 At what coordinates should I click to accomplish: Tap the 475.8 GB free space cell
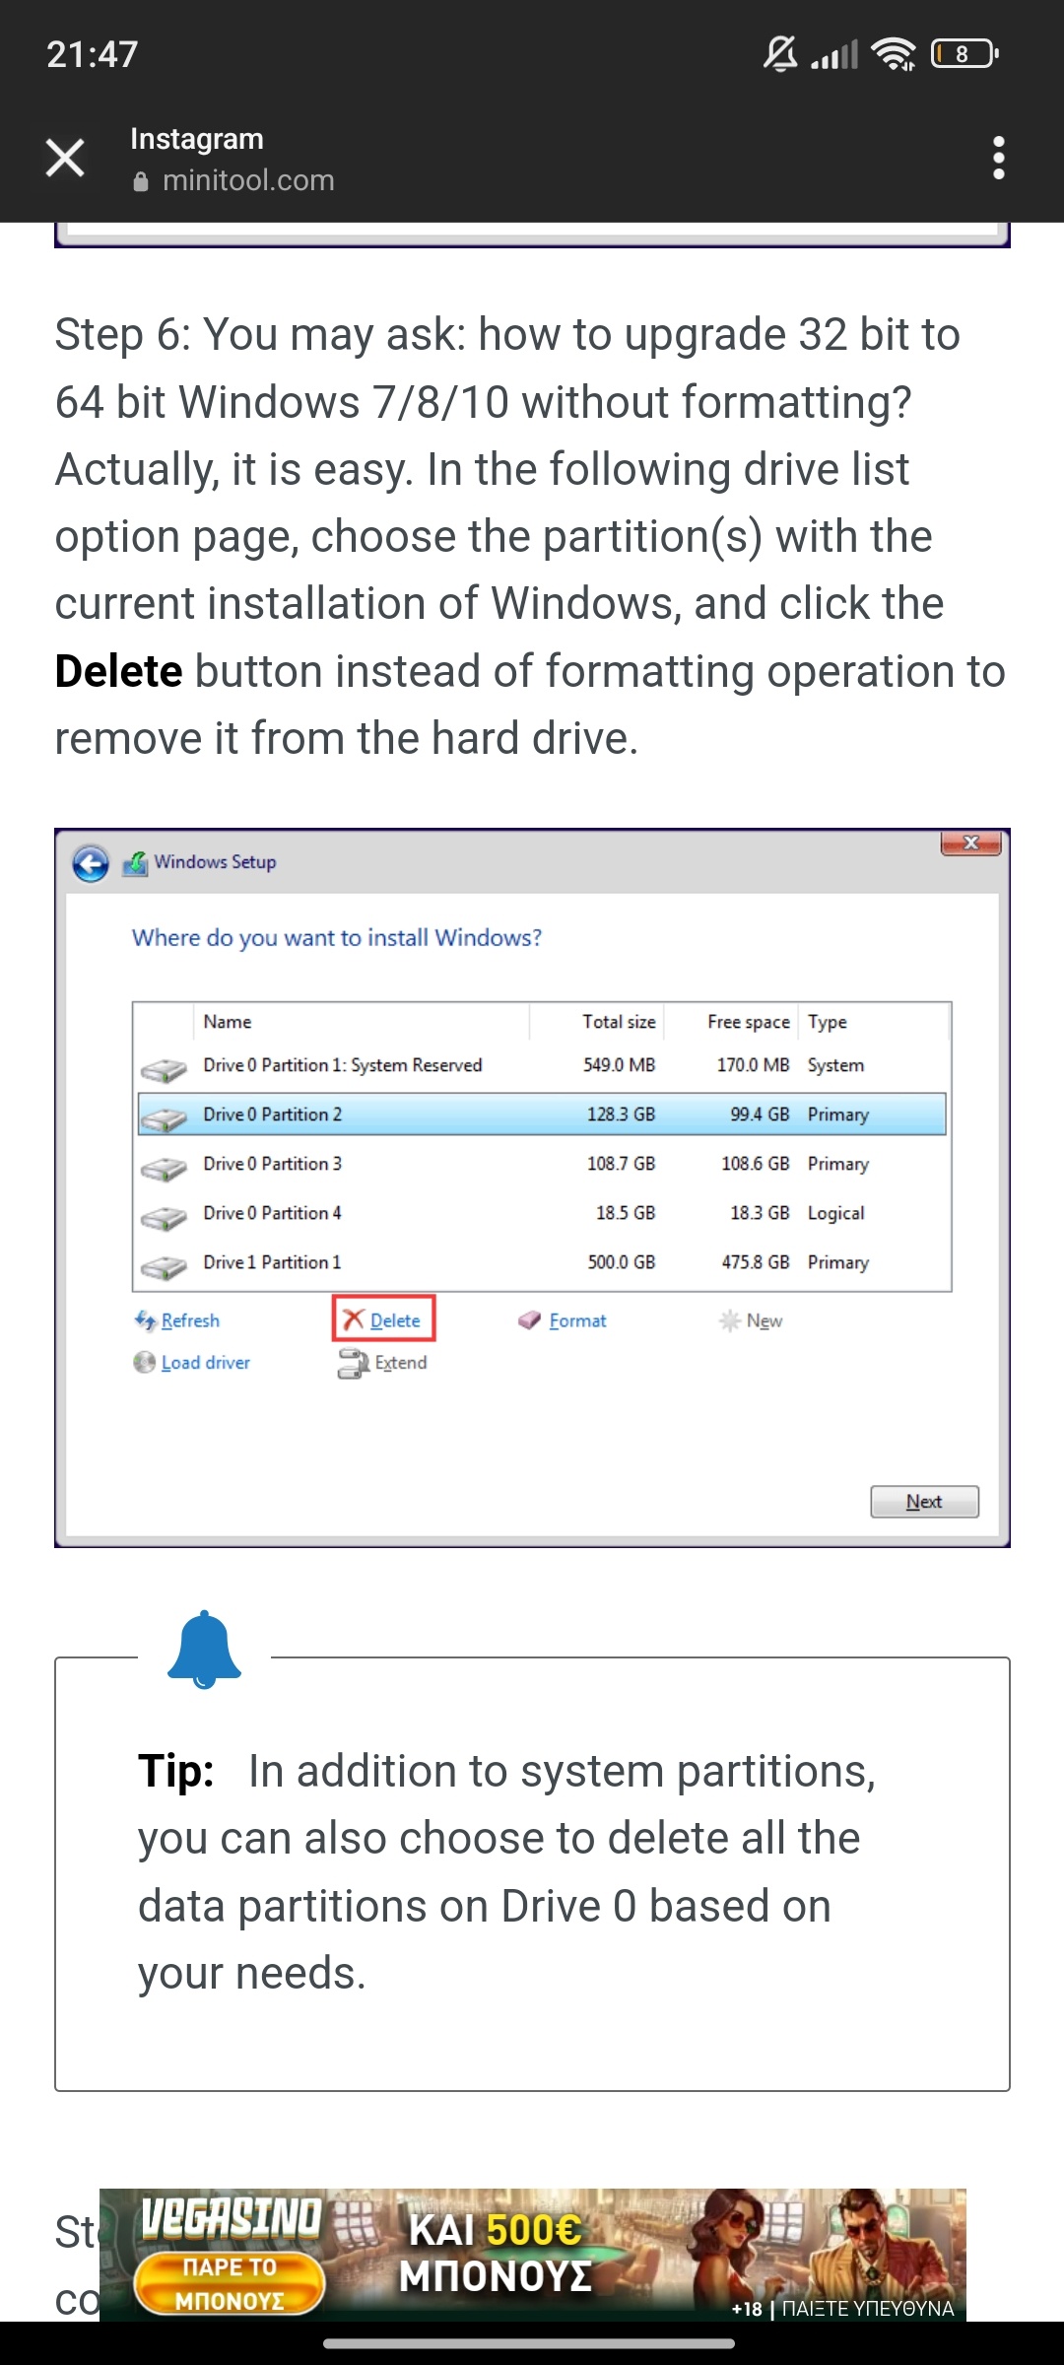755,1262
